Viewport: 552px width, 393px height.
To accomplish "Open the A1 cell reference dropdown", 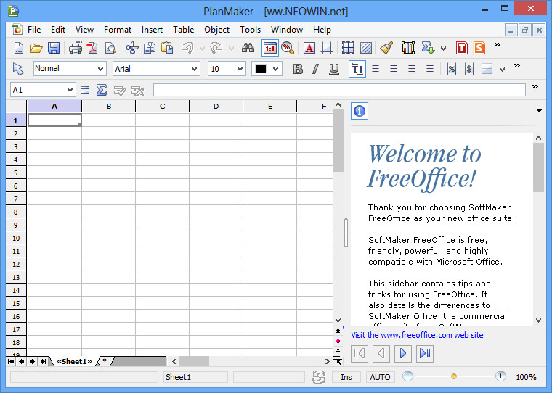I will pos(70,90).
